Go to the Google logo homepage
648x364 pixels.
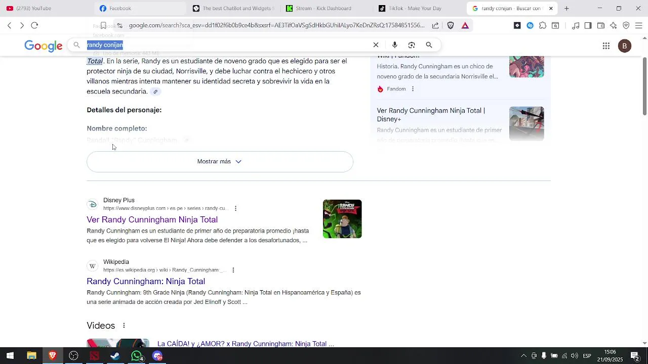[x=44, y=46]
